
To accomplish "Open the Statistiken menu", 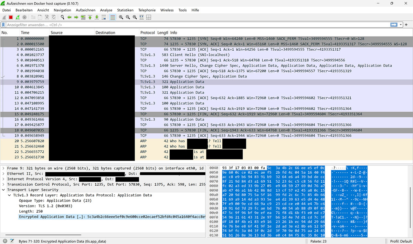I will [125, 10].
